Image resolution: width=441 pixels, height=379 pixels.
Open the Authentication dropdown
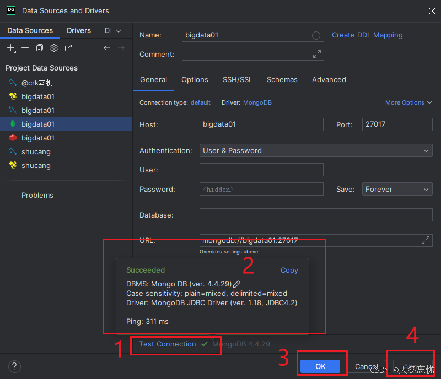[x=316, y=150]
